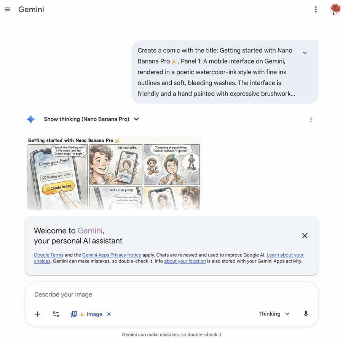
Task: Expand the truncated user prompt chevron
Action: [305, 53]
